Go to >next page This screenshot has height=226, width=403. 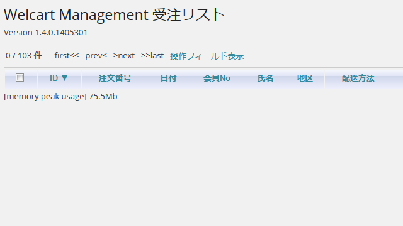[x=124, y=56]
